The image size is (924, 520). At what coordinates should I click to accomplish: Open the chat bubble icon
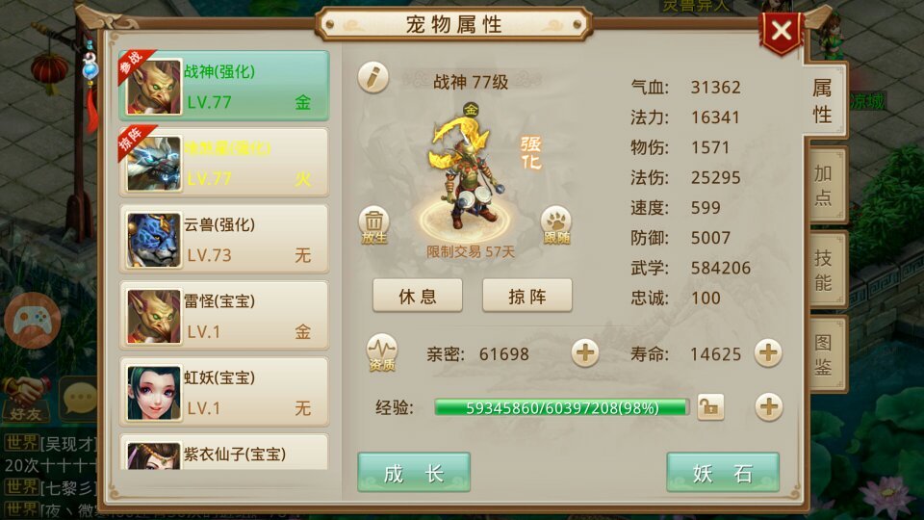[x=80, y=398]
